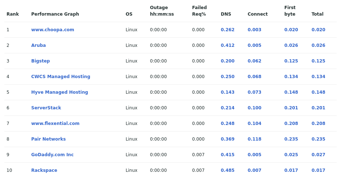Click DNS value 0.214 for ServerStack
The height and width of the screenshot is (178, 341).
coord(227,108)
